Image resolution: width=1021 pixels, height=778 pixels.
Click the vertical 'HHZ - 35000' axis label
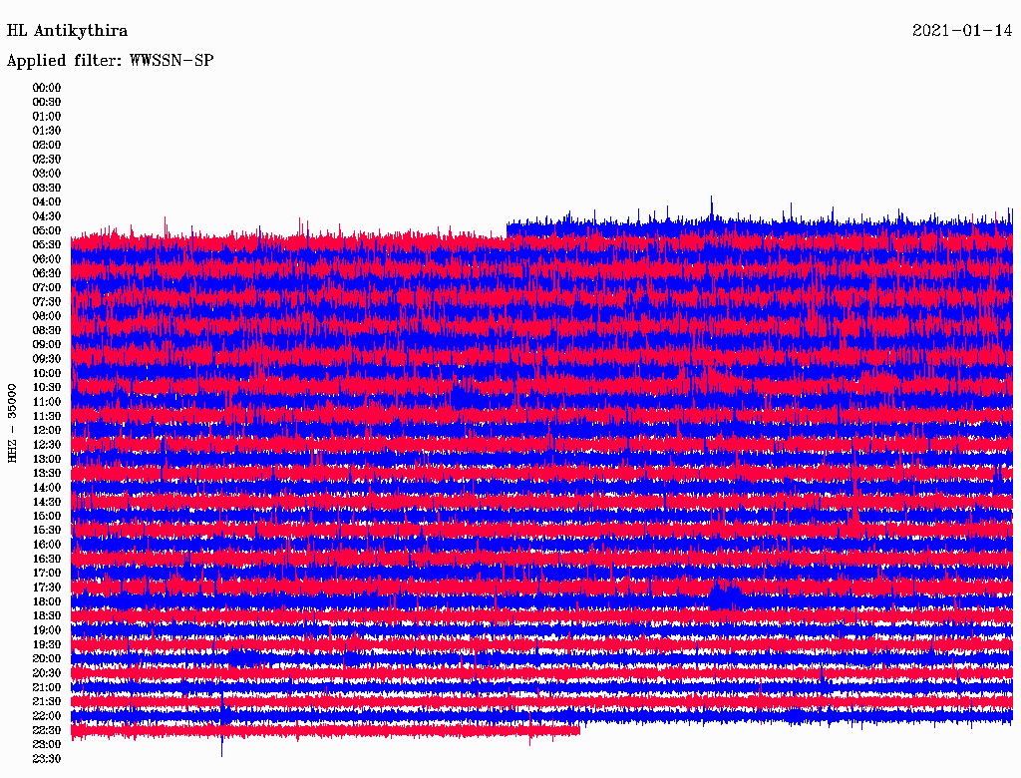pyautogui.click(x=12, y=423)
